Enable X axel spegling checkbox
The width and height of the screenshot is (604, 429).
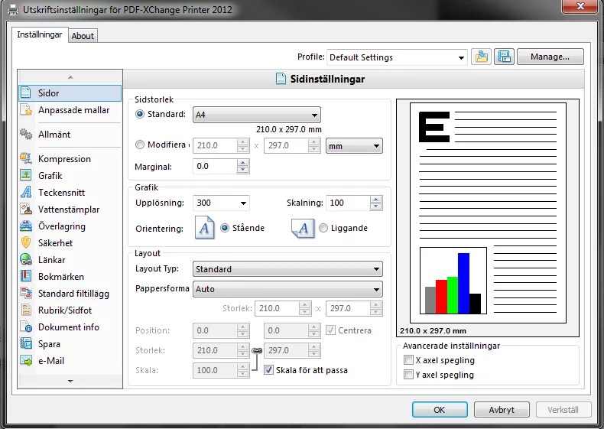coord(408,360)
